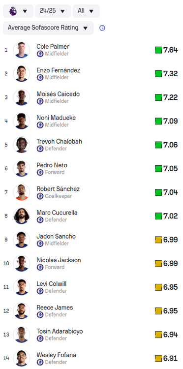Open Marc Cucurella's avatar
This screenshot has height=369, width=183.
click(22, 216)
